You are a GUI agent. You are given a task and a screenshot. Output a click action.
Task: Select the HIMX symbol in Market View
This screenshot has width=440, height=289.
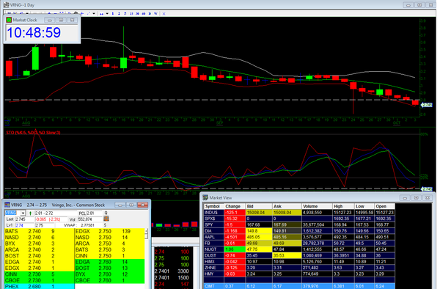(214, 262)
